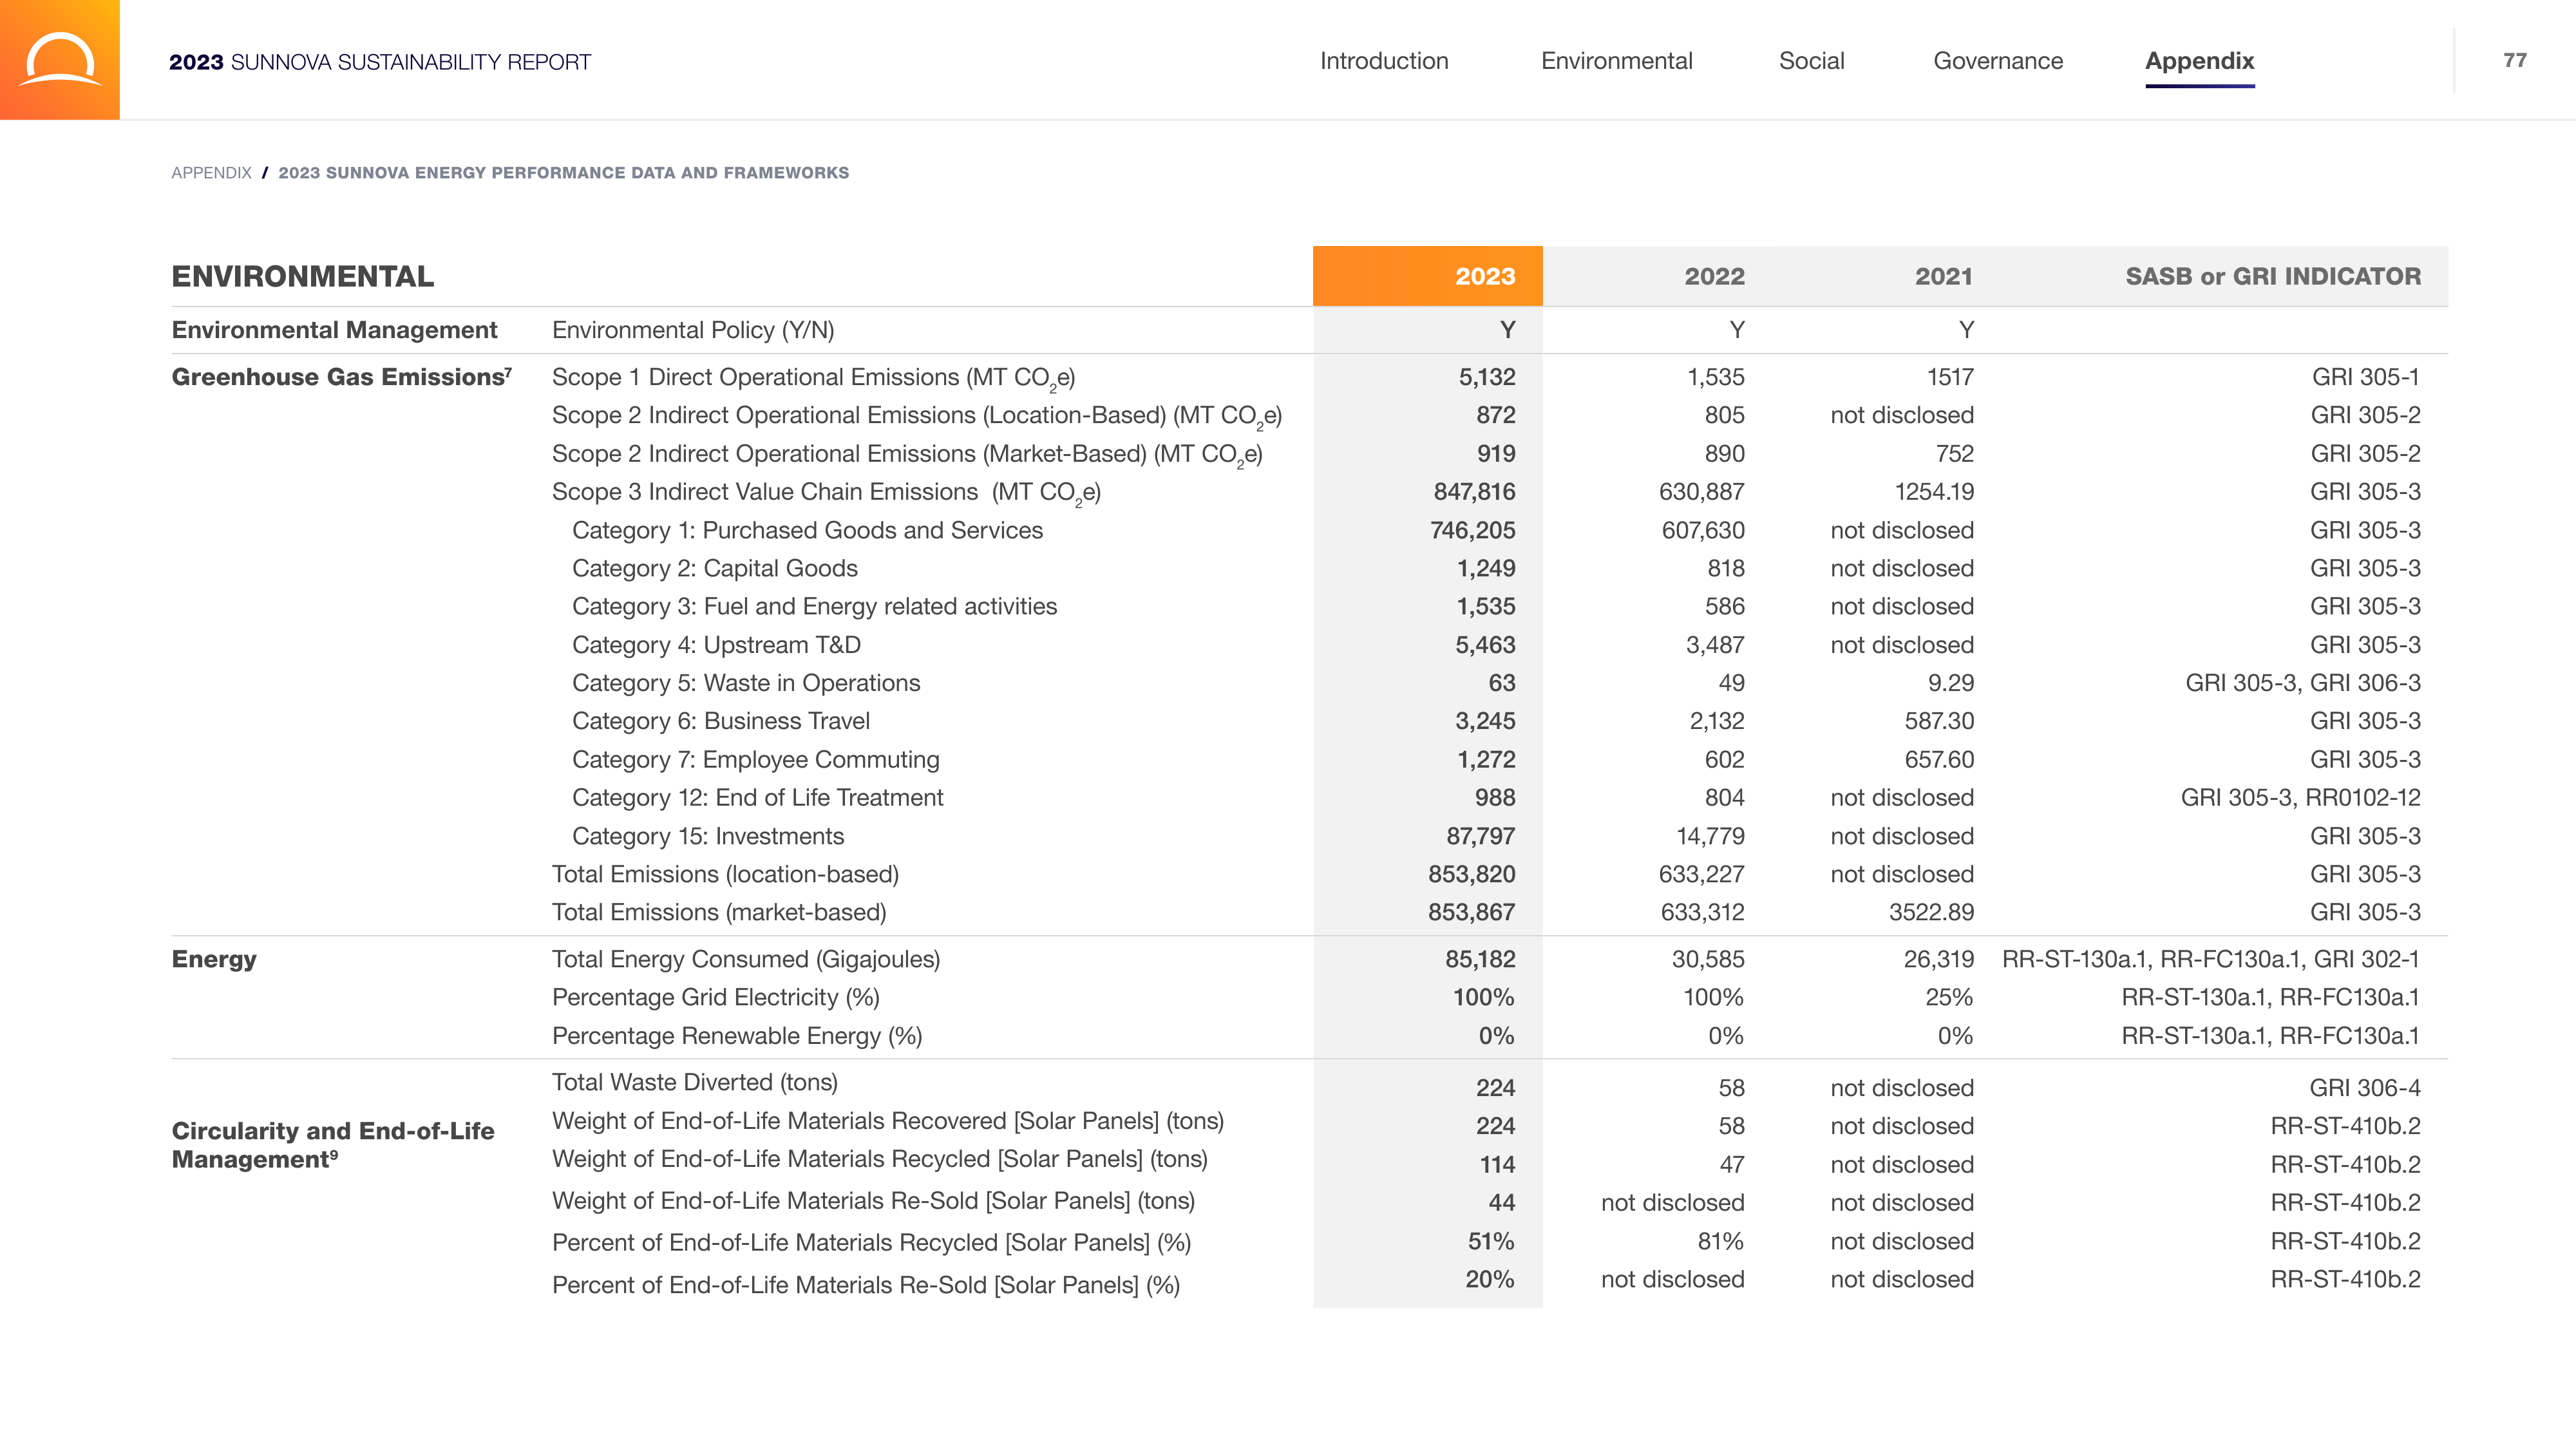Click the 2021 column header

click(1944, 276)
